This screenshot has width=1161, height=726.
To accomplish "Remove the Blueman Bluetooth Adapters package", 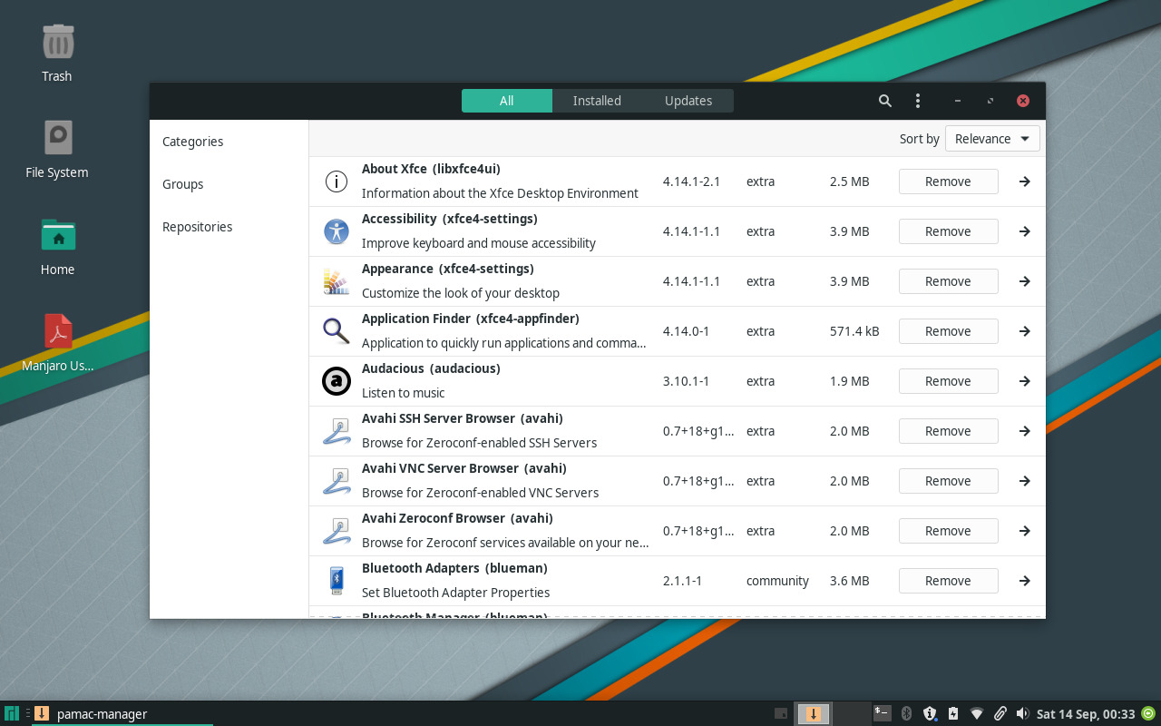I will pos(948,580).
